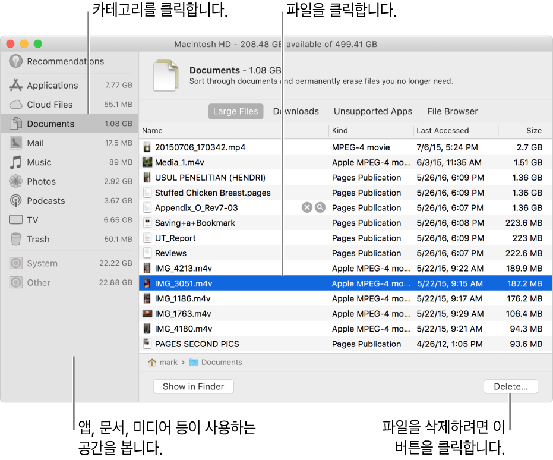This screenshot has width=553, height=460.
Task: Click the TV screen icon
Action: click(15, 220)
